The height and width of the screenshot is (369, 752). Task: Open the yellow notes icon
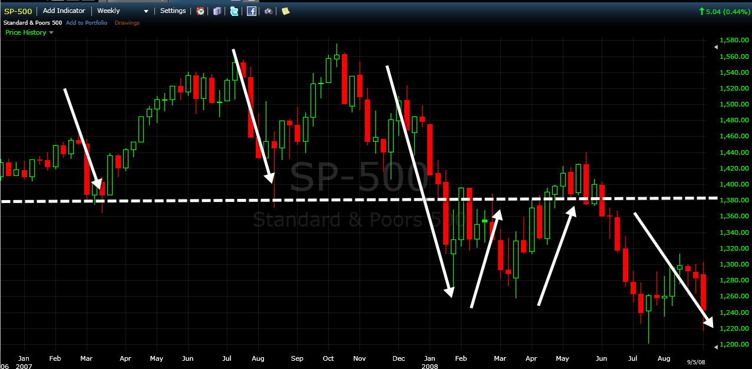pyautogui.click(x=286, y=11)
